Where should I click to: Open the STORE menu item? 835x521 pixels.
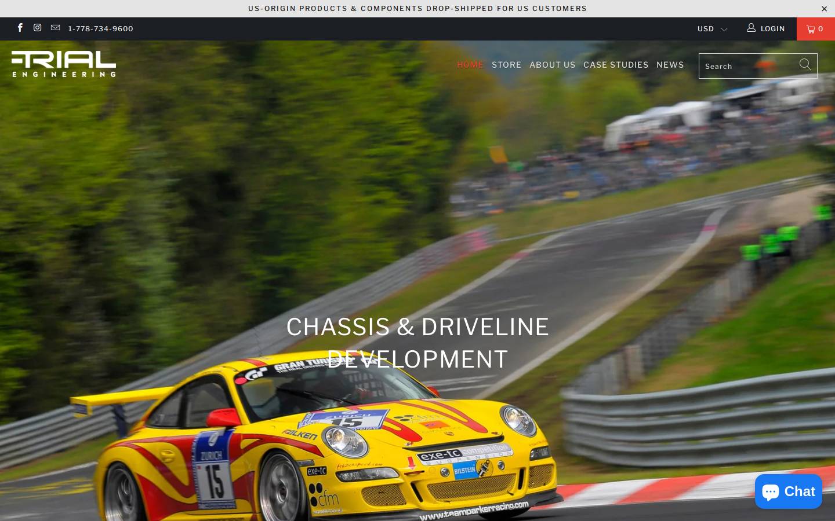click(x=506, y=65)
